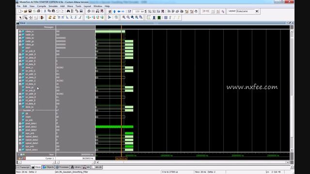Click the Undo toolbar icon
The width and height of the screenshot is (310, 174).
coord(58,11)
